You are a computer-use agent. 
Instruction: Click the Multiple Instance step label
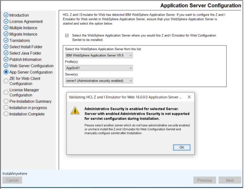click(23, 28)
